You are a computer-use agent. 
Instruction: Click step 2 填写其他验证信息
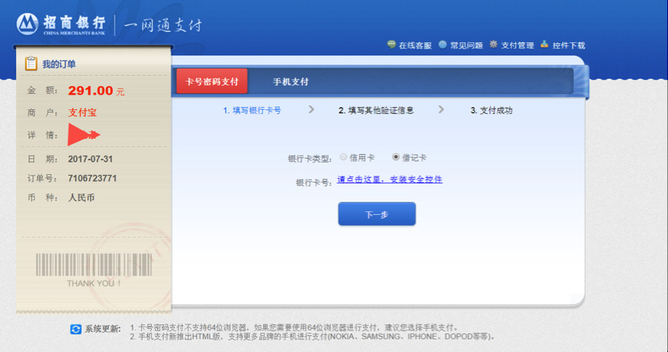(x=376, y=111)
